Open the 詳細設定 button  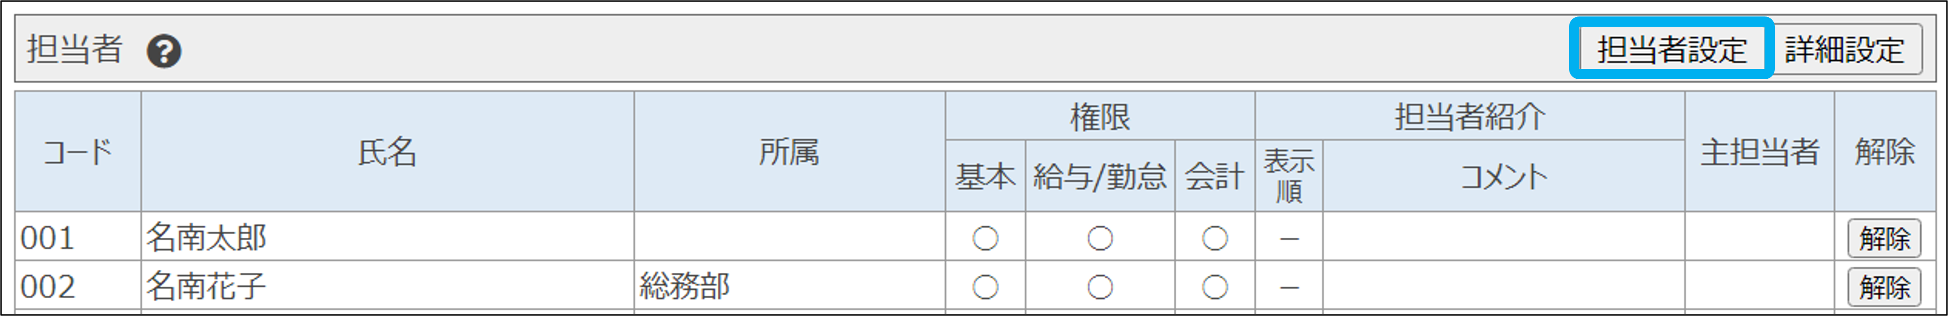pos(1845,50)
